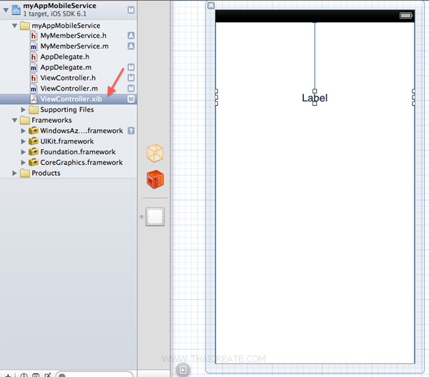Viewport: 429px width, 377px height.
Task: Click the AppDelegate.h header file icon
Action: click(34, 57)
